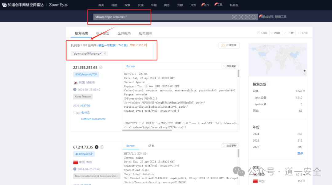This screenshot has width=332, height=185.
Task: Click the horizontal scrollbar in first banner box
Action: 147,130
